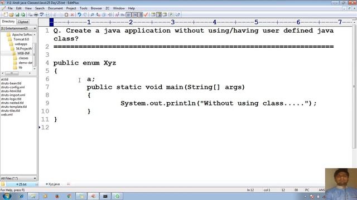Open the File menu
Image resolution: width=357 pixels, height=200 pixels.
10,8
